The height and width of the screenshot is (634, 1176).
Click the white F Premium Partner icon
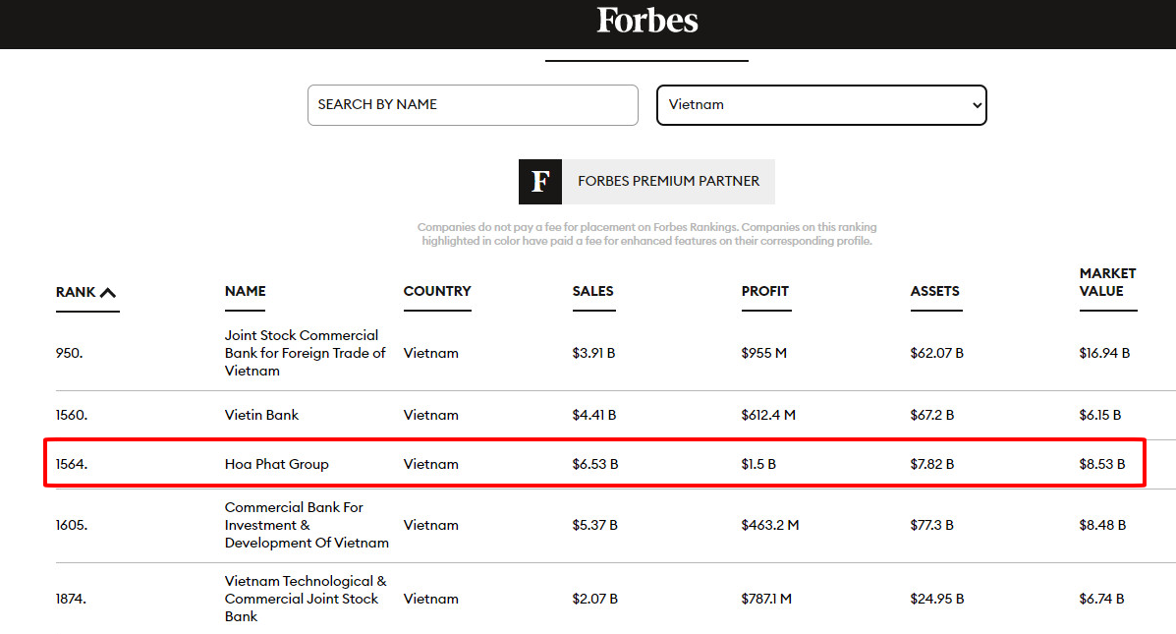(x=538, y=181)
